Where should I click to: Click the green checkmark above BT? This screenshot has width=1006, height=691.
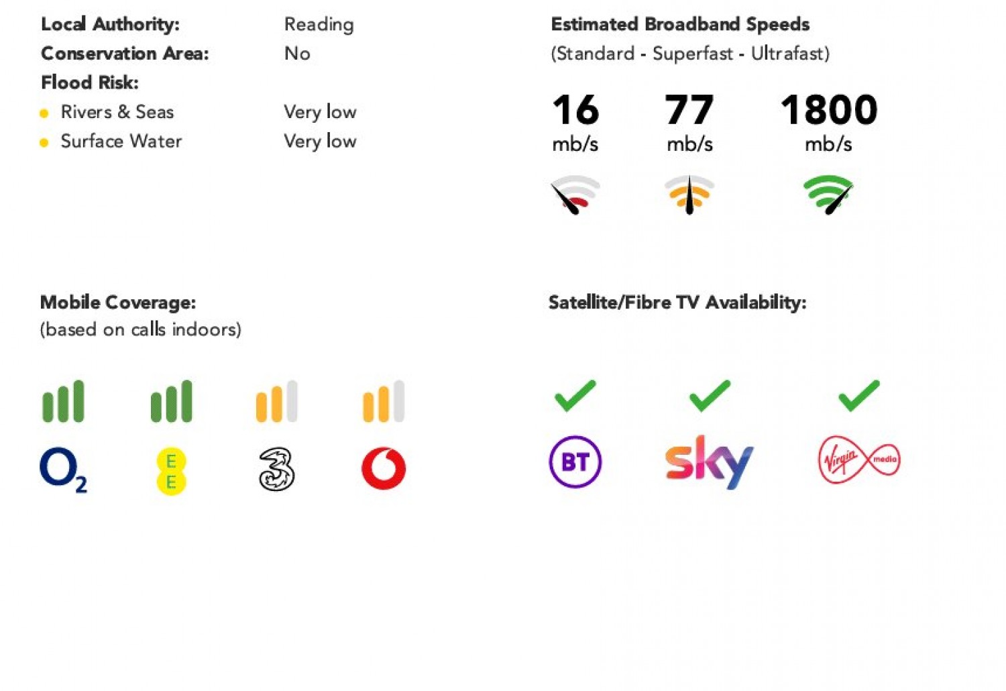tap(575, 396)
